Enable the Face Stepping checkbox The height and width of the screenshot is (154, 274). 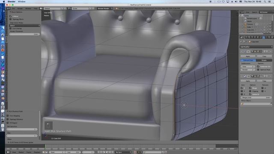click(x=8, y=116)
